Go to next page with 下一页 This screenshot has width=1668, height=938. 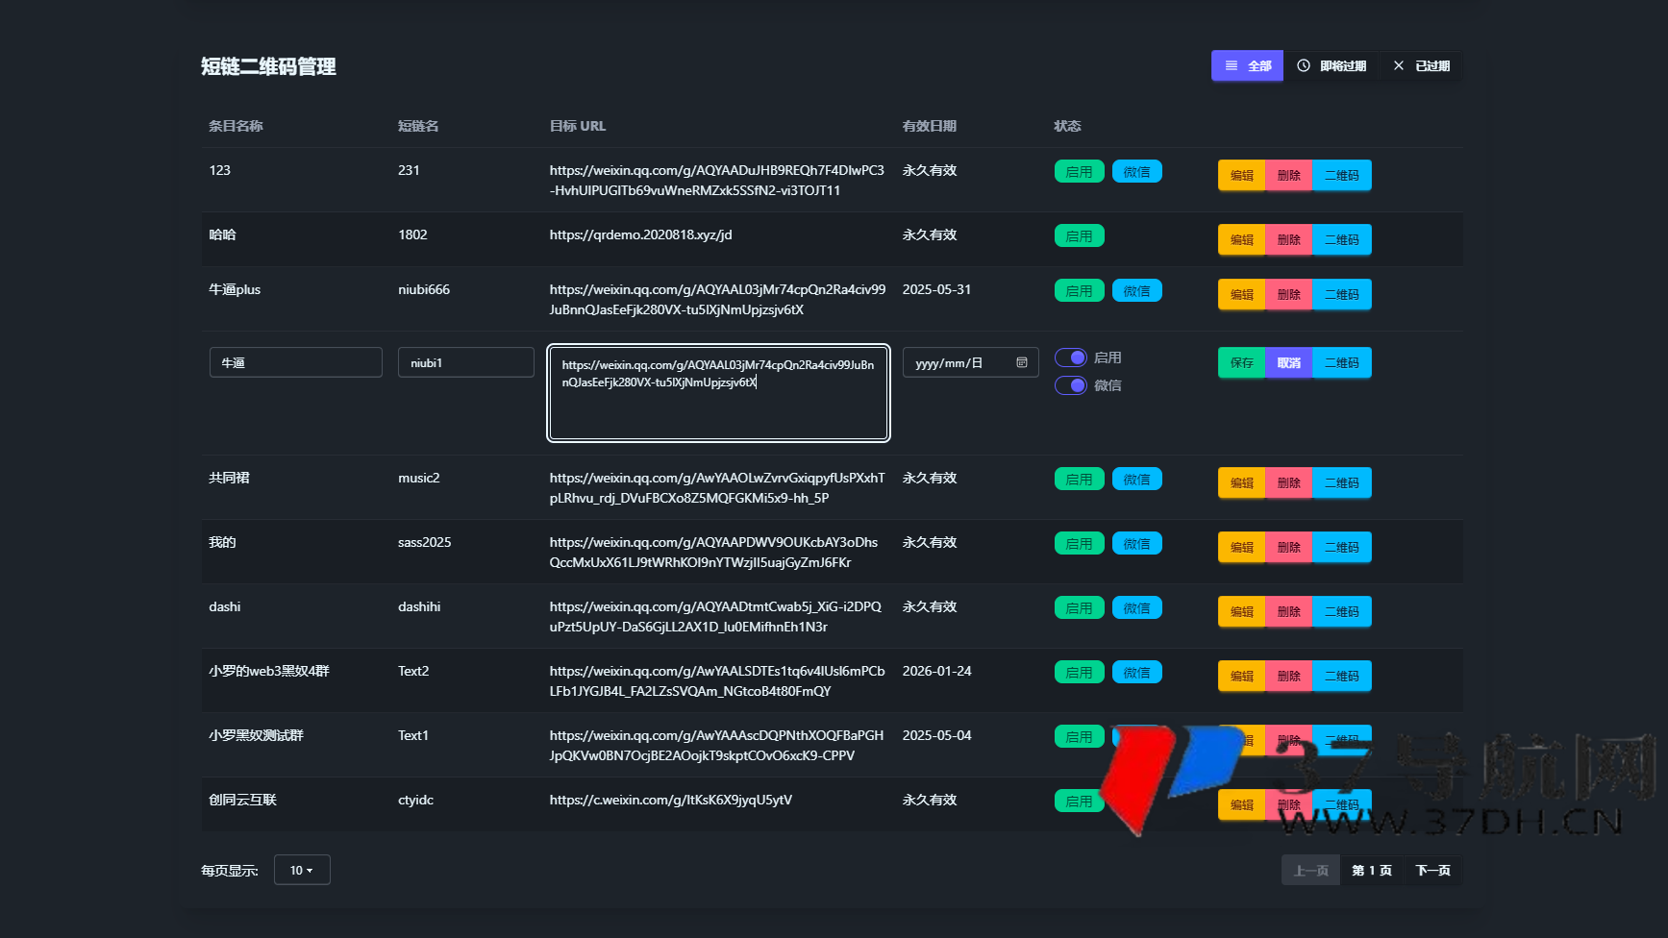click(1432, 871)
